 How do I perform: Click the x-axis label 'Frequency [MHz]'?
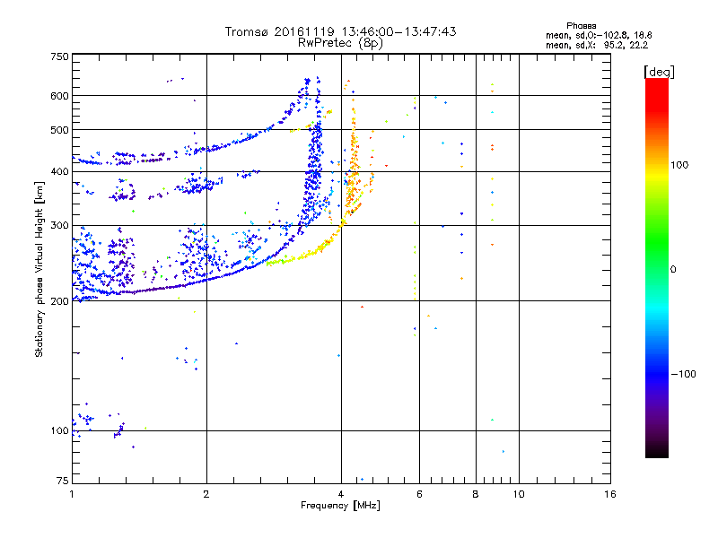(340, 506)
